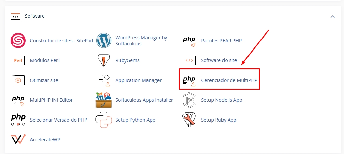Click the Software section code icon
The height and width of the screenshot is (154, 344).
[x=15, y=16]
